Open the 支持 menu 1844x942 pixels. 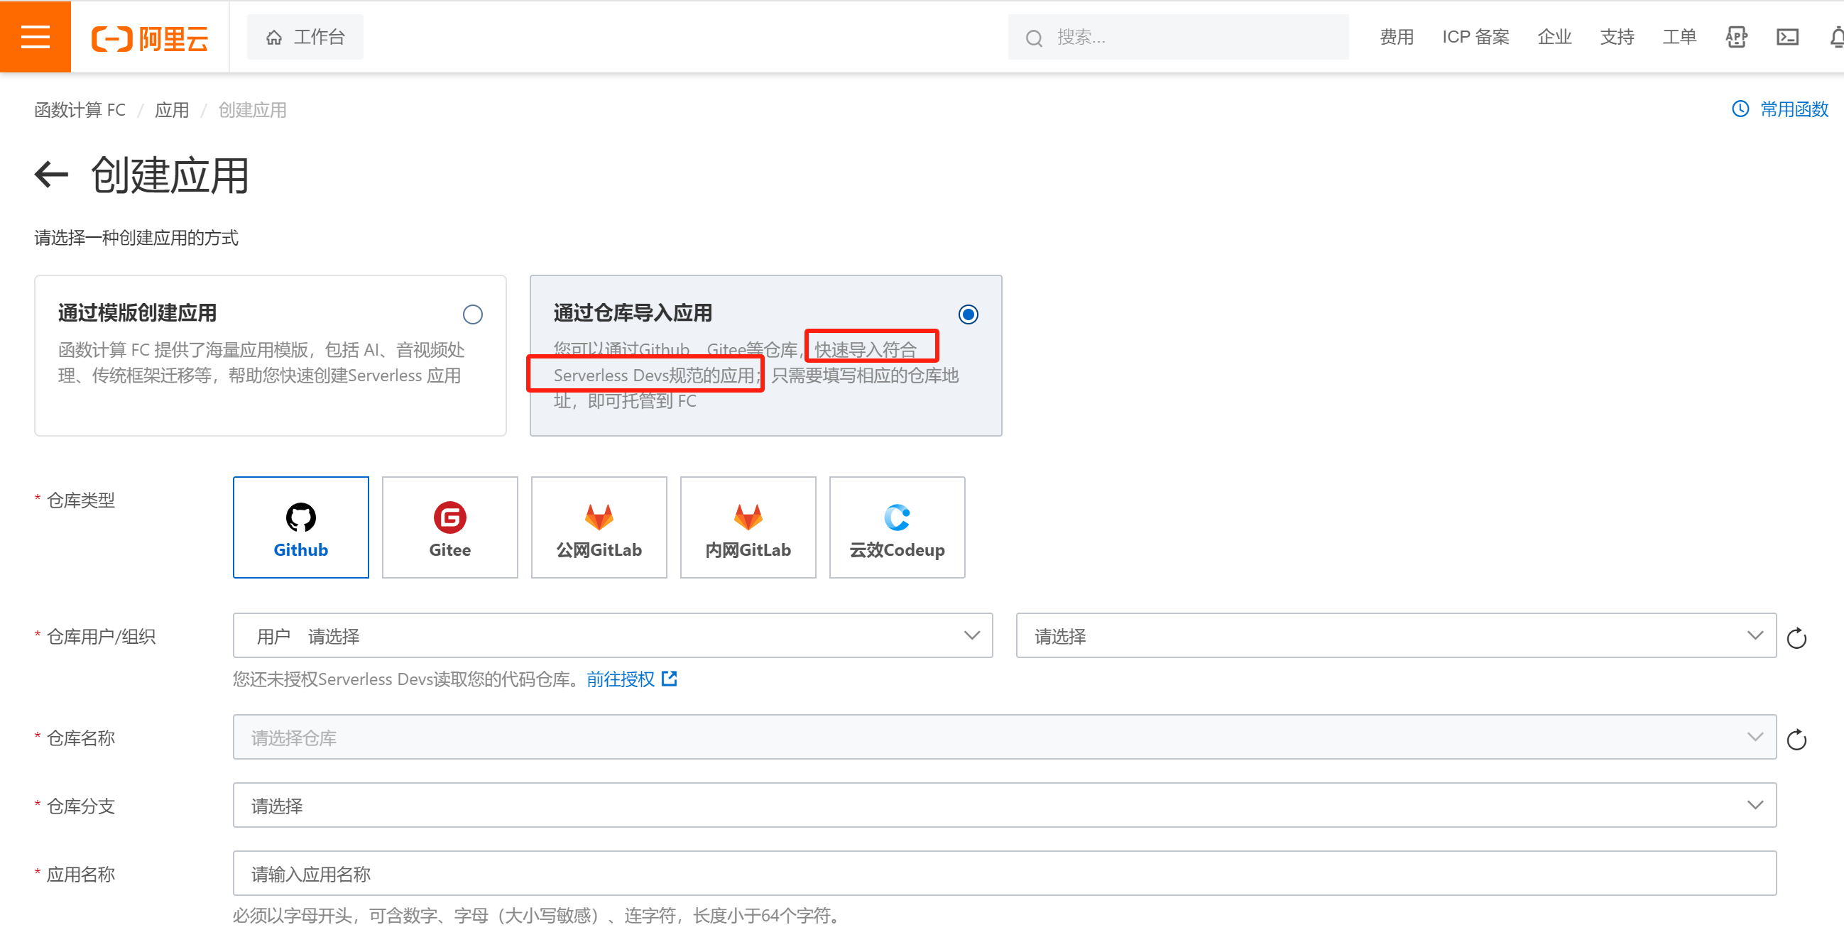tap(1617, 37)
